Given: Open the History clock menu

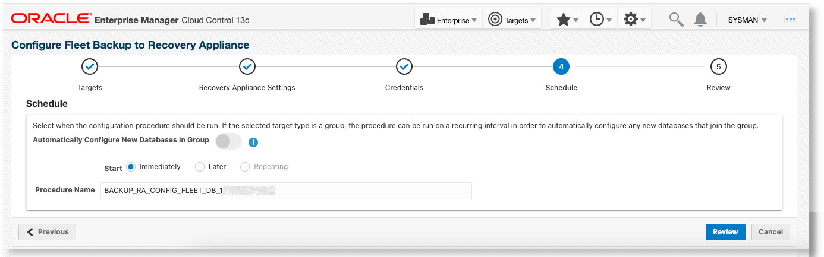Looking at the screenshot, I should pyautogui.click(x=600, y=20).
